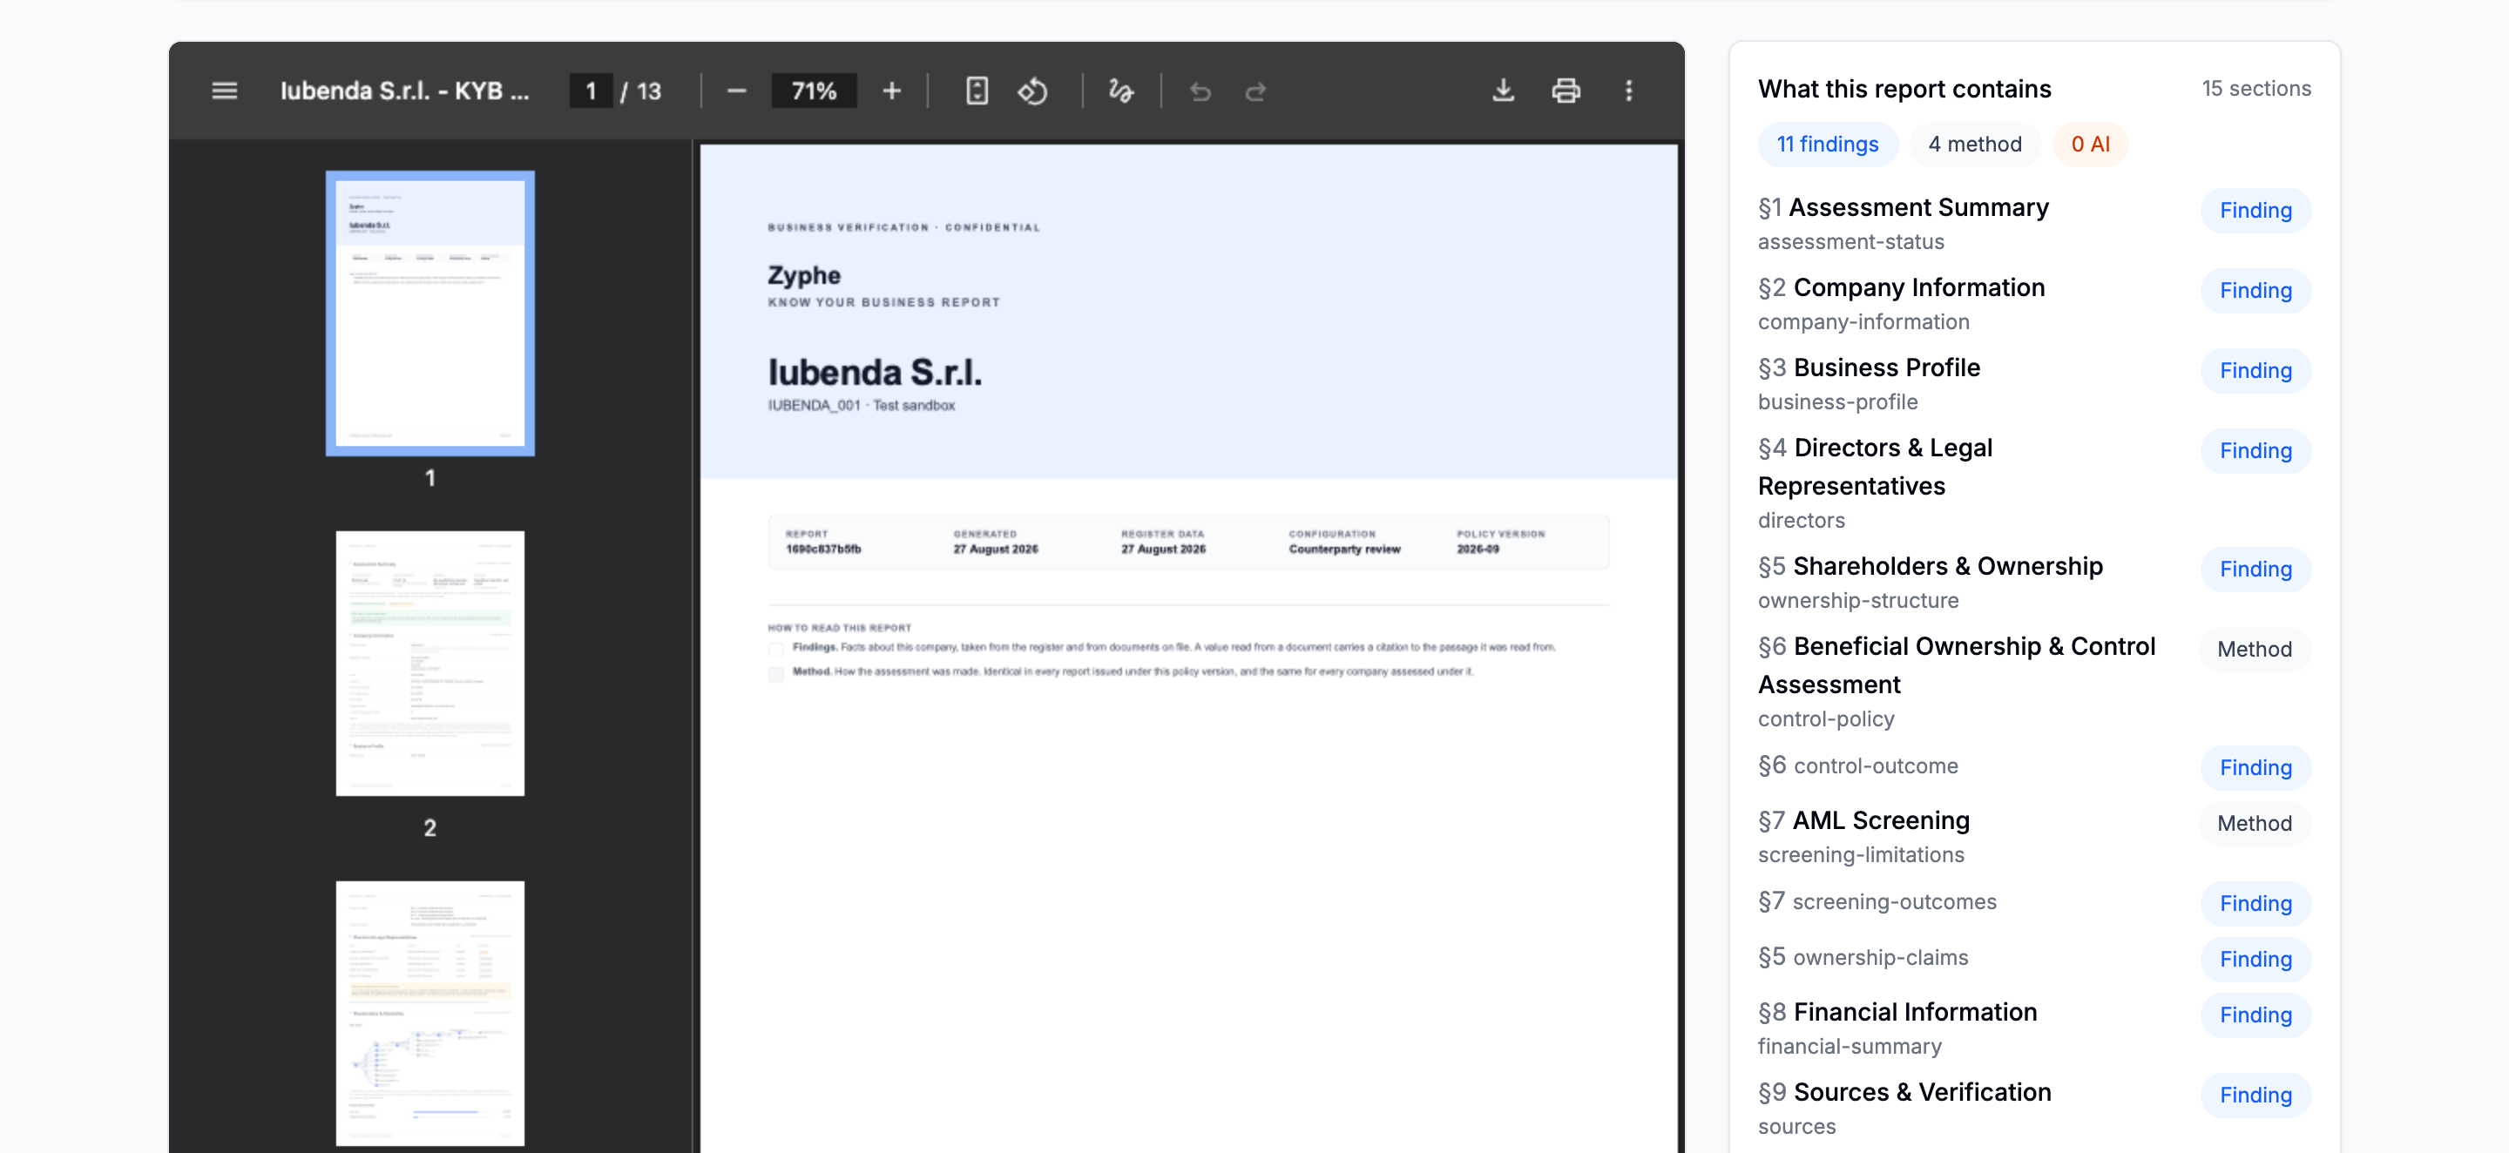Zoom in with the plus icon
Image resolution: width=2509 pixels, height=1153 pixels.
[x=891, y=91]
